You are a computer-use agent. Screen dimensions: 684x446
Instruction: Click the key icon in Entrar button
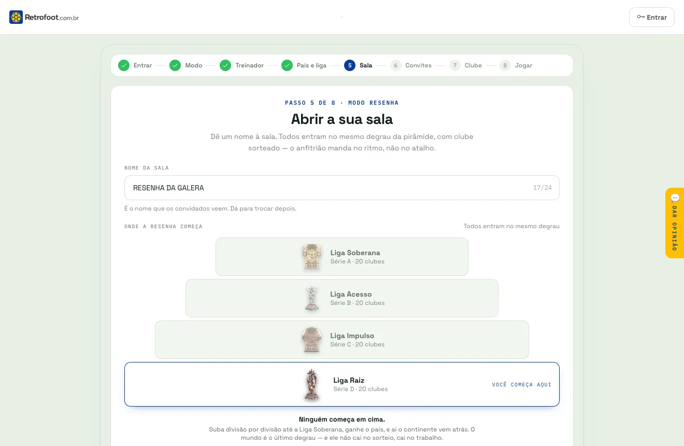[641, 17]
